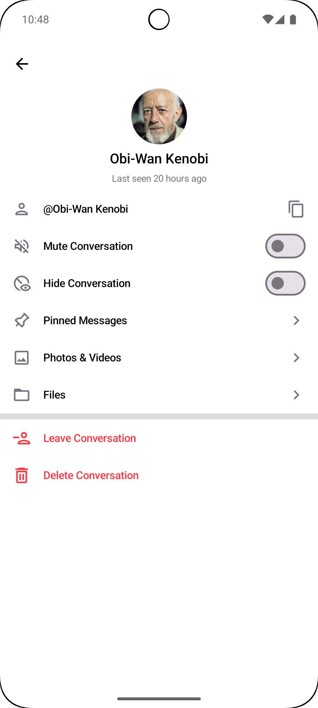Open the Pinned Messages entry
The image size is (318, 708).
(x=85, y=320)
